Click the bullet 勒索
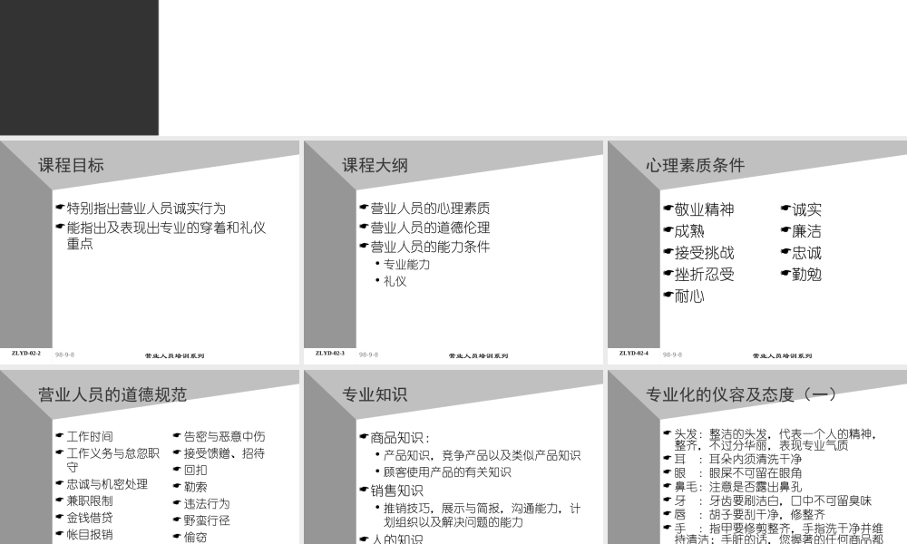This screenshot has width=907, height=544. [196, 488]
